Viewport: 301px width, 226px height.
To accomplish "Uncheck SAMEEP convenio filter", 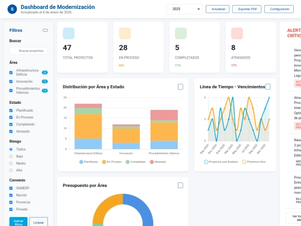I will point(11,188).
